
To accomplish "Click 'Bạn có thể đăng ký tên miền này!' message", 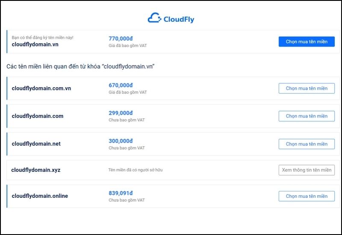I will [x=42, y=38].
